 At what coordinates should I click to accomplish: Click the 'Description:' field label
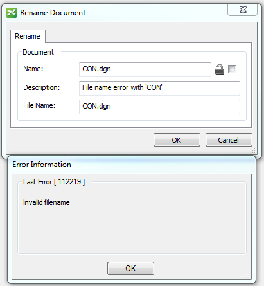tap(42, 87)
